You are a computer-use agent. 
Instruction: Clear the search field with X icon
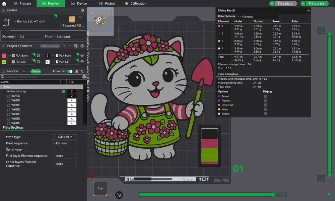(84, 77)
